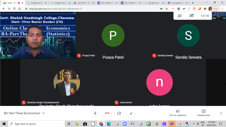Click the red screen-recorder extension icon

[x=173, y=9]
